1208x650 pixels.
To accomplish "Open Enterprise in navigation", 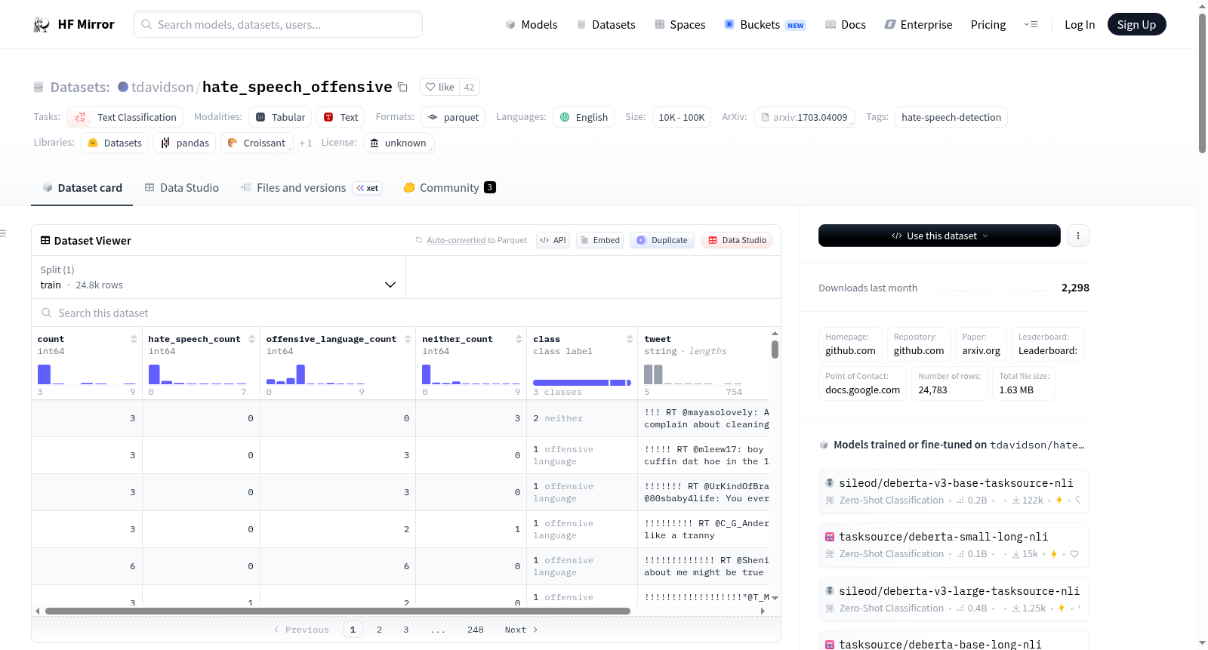I will pyautogui.click(x=919, y=25).
